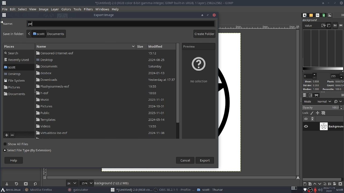
Task: Click the lock position move icon
Action: pyautogui.click(x=317, y=113)
